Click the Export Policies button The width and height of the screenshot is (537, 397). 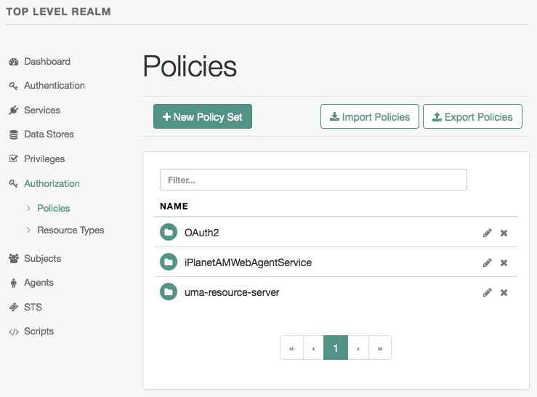[x=472, y=116]
